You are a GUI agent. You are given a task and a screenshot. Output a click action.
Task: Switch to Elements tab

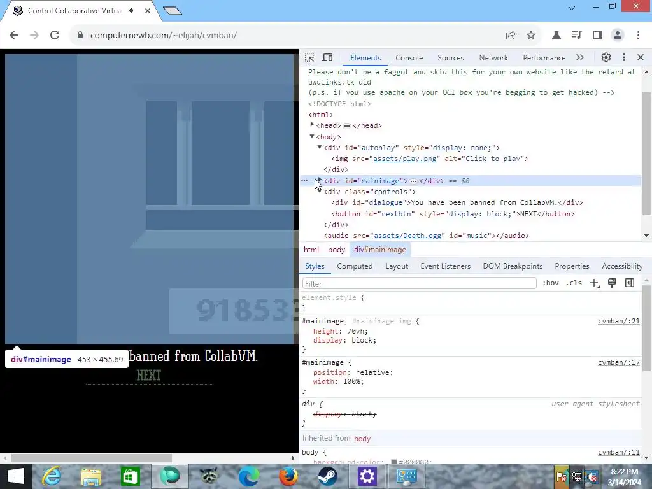coord(365,58)
